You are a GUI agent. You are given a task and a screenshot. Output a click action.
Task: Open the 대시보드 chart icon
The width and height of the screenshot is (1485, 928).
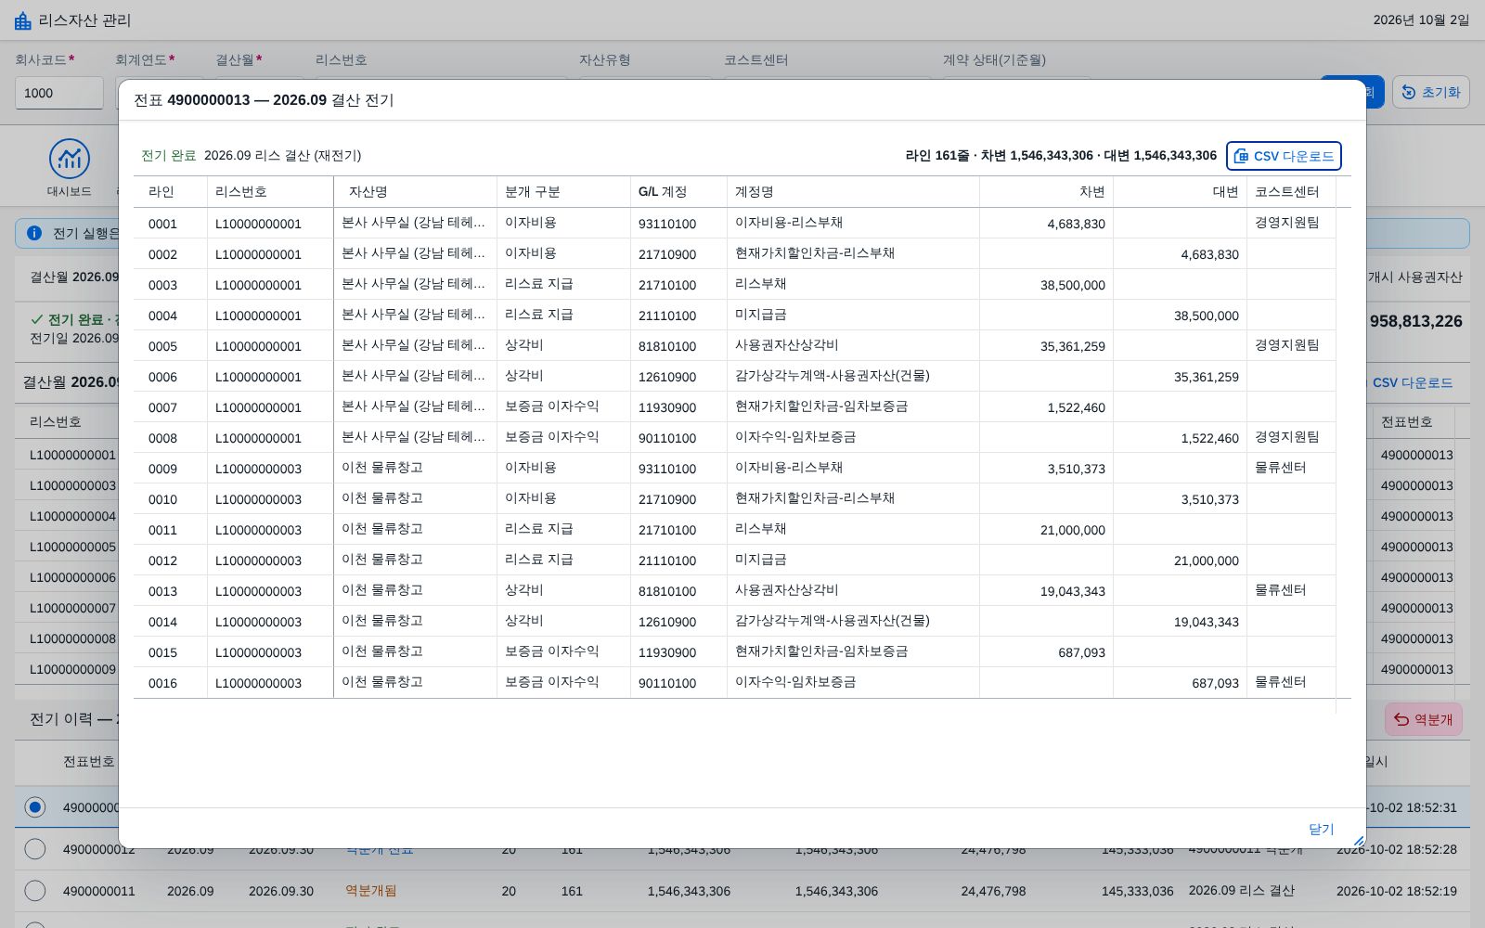[x=70, y=160]
